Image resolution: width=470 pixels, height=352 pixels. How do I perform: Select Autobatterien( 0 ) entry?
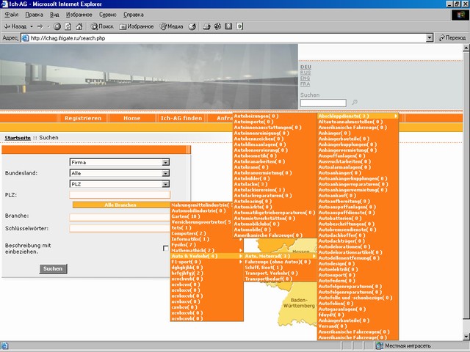click(340, 219)
